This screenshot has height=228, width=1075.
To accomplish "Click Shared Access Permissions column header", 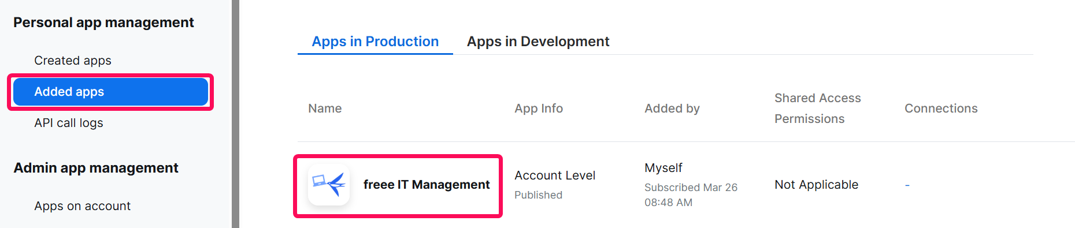I will coord(818,109).
